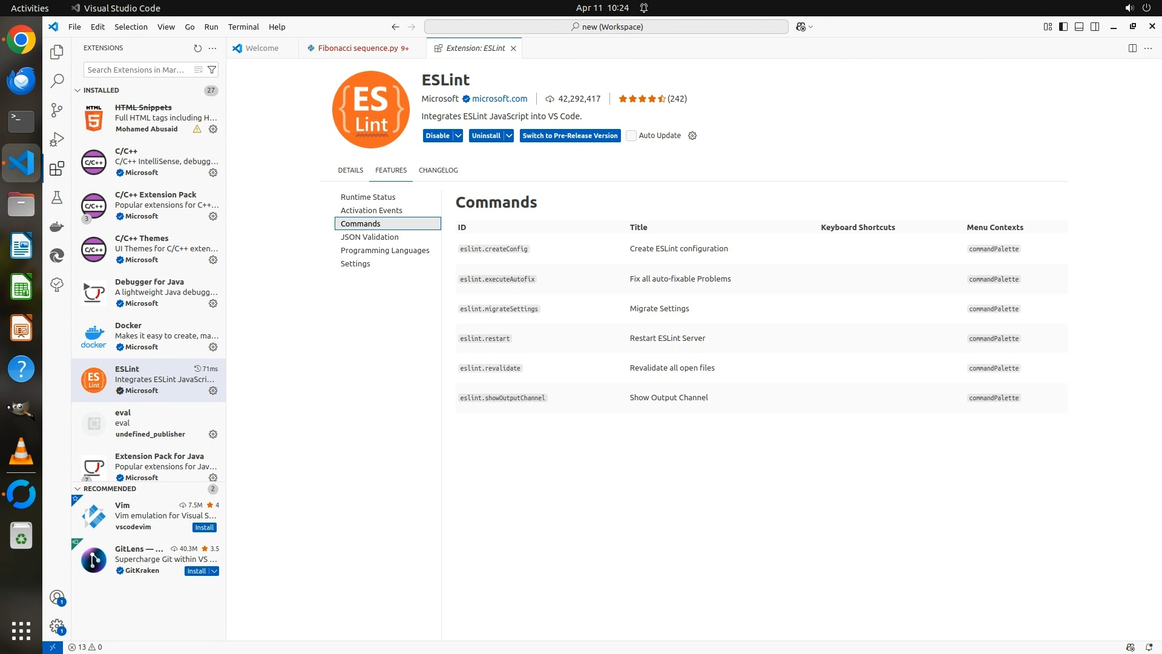Open the Manage gear in activity bar

[x=57, y=626]
